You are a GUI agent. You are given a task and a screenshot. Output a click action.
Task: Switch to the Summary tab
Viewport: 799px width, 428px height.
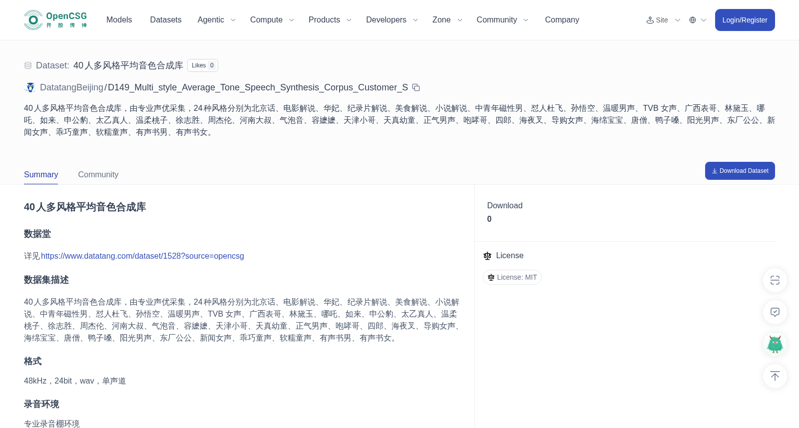tap(41, 175)
